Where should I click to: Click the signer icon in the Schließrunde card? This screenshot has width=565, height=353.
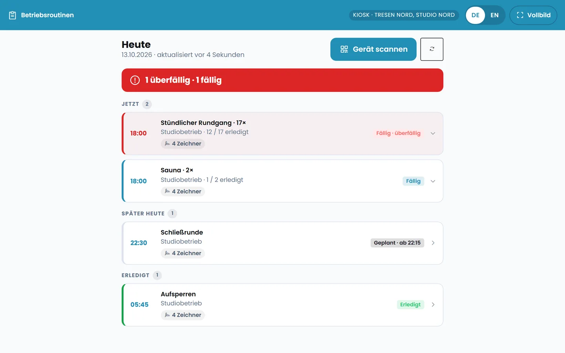pos(168,253)
